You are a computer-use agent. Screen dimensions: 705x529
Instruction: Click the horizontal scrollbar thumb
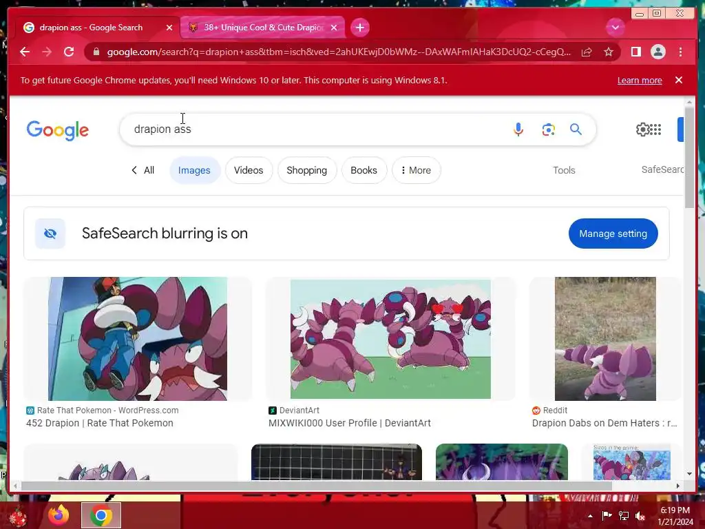317,486
